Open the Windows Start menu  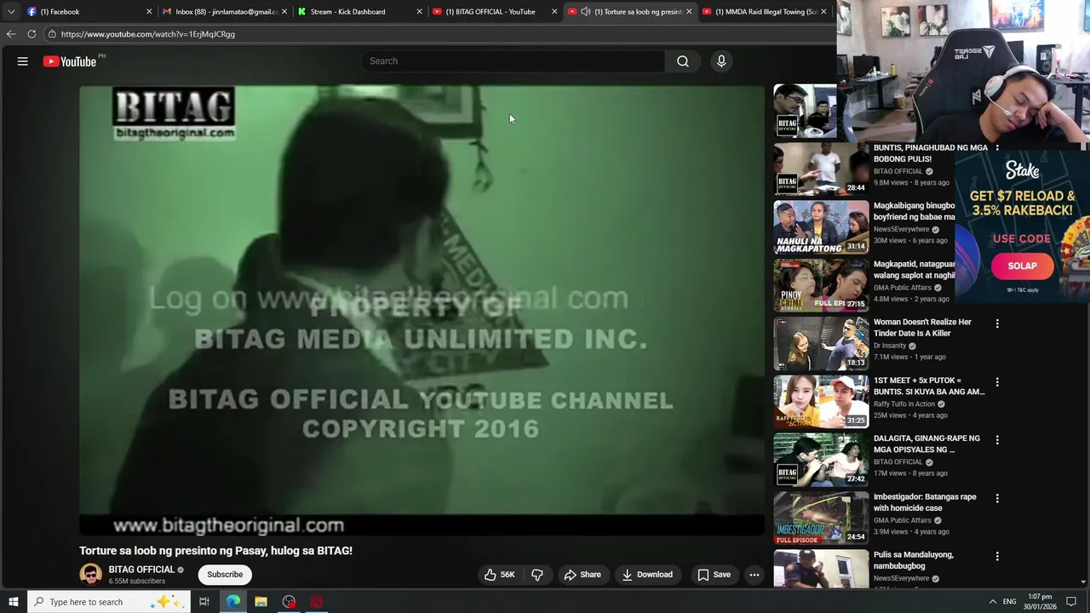(x=13, y=602)
